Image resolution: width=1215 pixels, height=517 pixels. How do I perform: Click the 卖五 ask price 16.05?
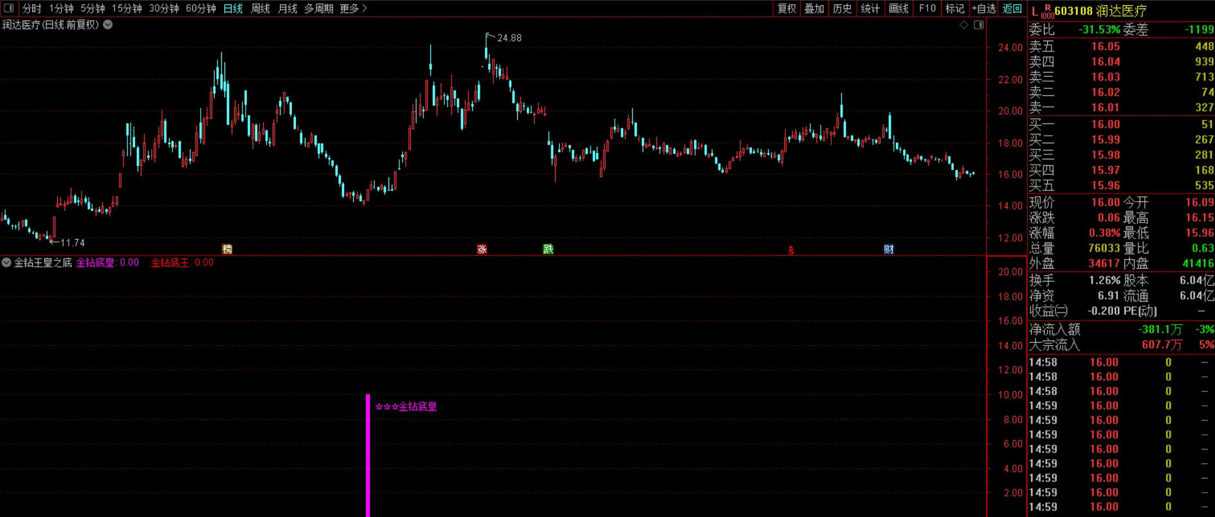(x=1106, y=46)
